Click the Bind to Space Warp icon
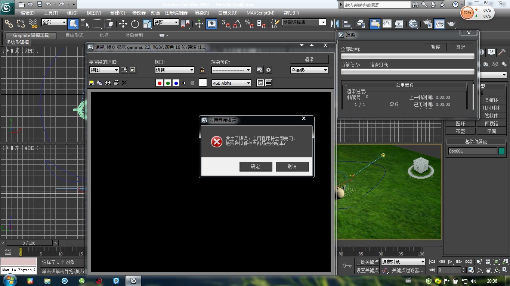 tap(33, 24)
